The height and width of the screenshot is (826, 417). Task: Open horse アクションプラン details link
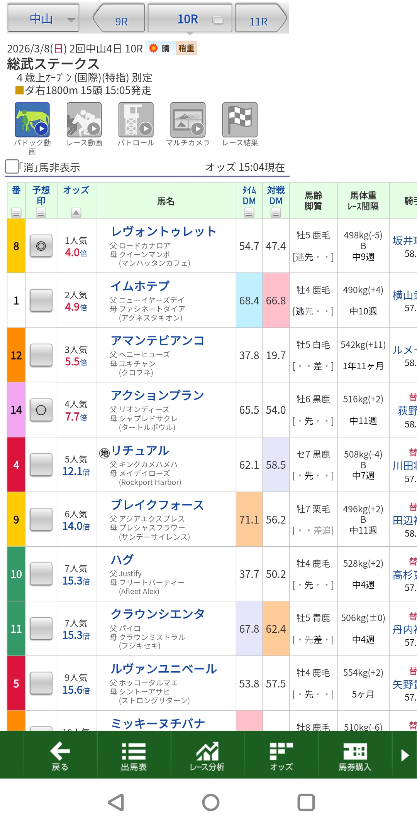pyautogui.click(x=157, y=395)
